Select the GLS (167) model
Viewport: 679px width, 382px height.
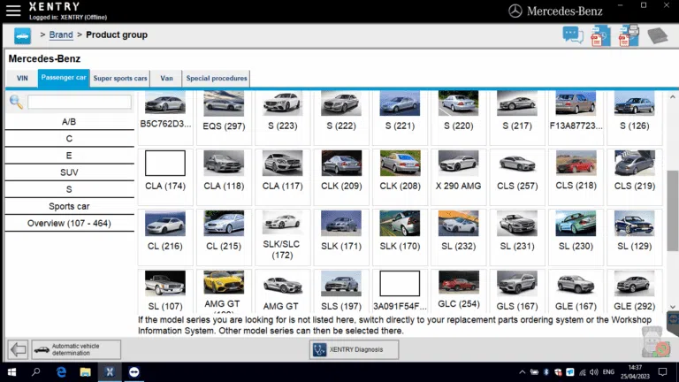point(517,291)
